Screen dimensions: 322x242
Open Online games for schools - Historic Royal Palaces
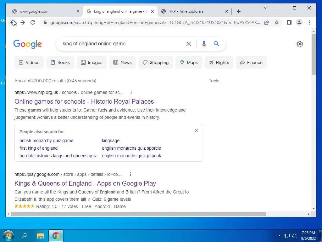[x=84, y=101]
